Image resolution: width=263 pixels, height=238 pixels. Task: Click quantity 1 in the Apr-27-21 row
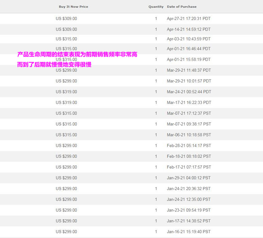coord(156,19)
